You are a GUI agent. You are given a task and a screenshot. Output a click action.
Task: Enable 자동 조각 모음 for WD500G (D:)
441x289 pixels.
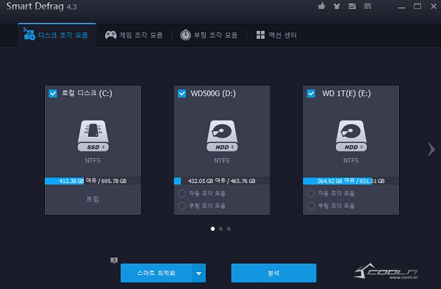182,193
